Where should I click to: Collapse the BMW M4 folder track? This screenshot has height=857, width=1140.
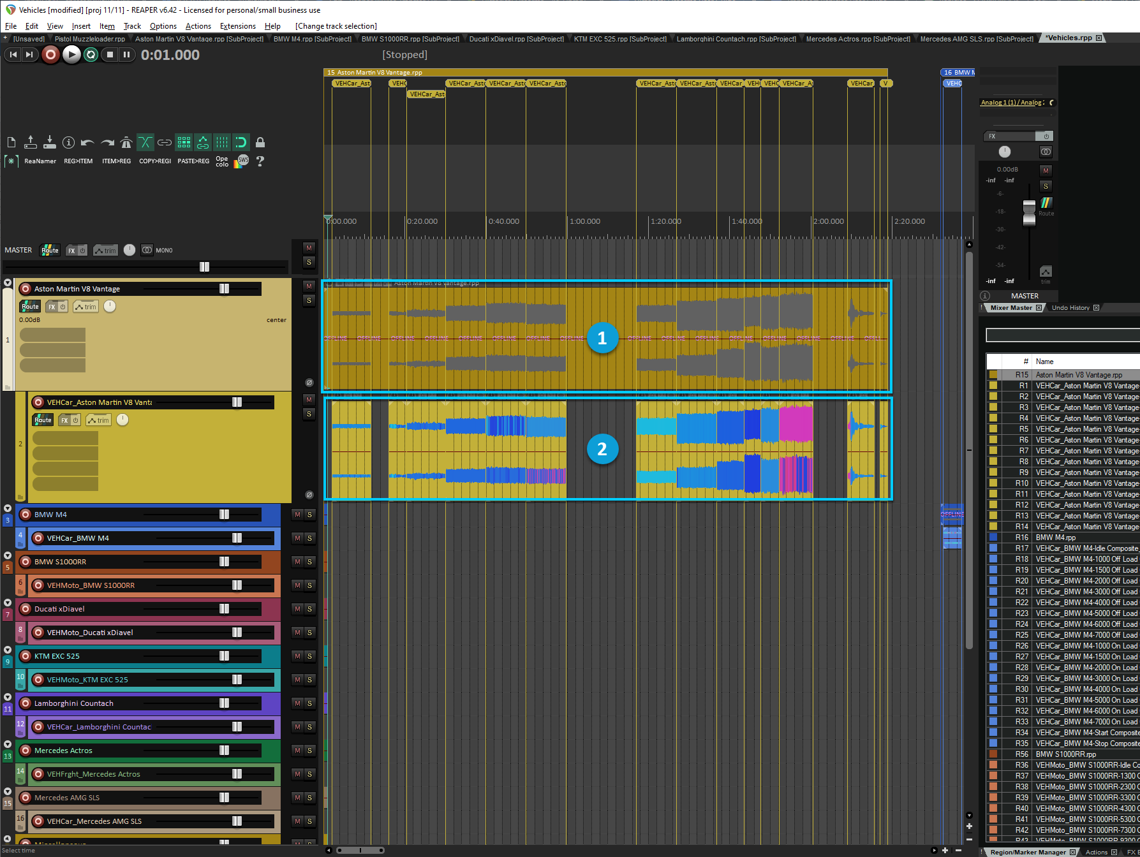8,508
